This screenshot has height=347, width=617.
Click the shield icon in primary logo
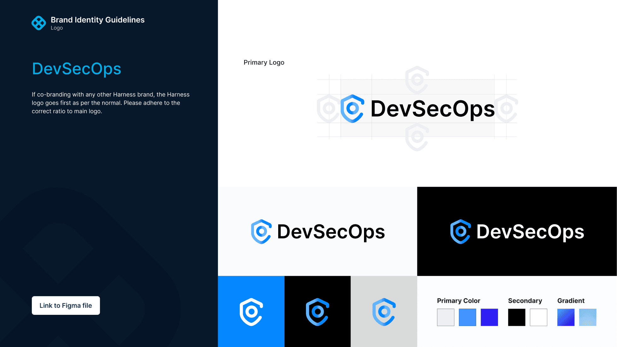352,109
